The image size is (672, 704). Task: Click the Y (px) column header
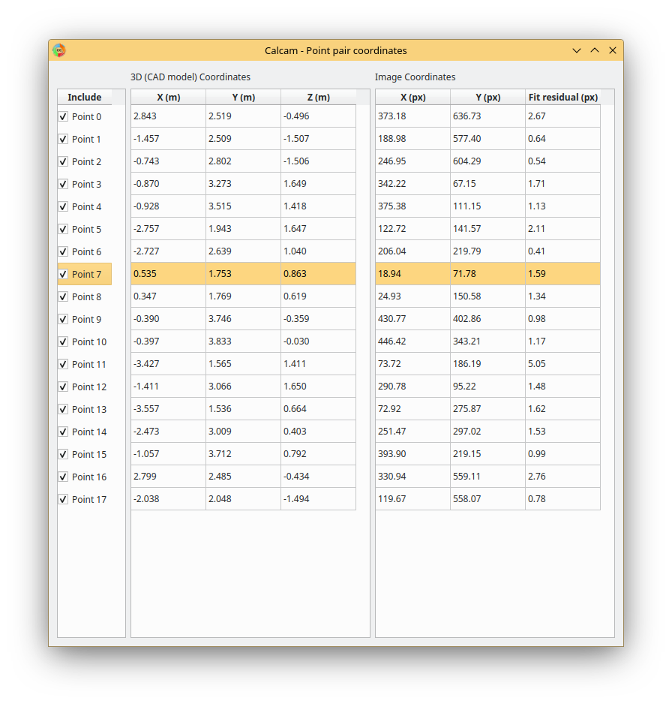tap(486, 97)
